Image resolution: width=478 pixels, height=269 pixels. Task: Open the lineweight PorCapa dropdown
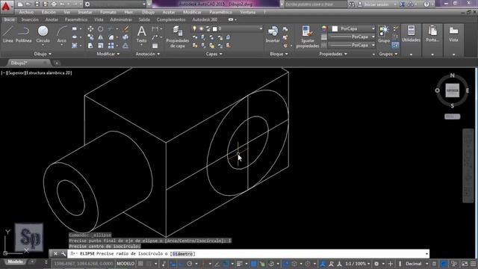coord(352,37)
